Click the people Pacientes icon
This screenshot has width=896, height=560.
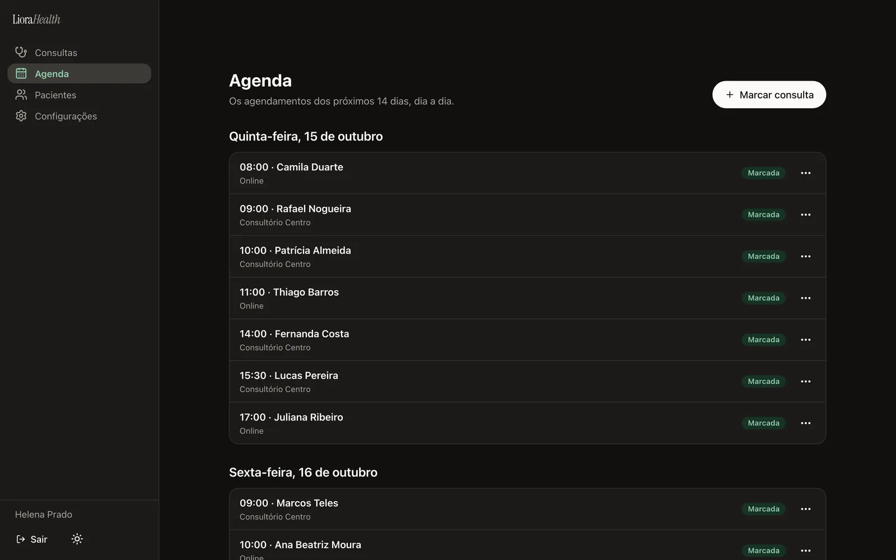pyautogui.click(x=21, y=95)
